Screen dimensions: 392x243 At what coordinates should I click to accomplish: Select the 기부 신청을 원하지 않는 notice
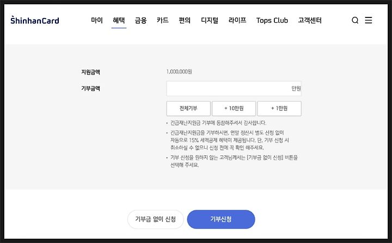pos(234,161)
